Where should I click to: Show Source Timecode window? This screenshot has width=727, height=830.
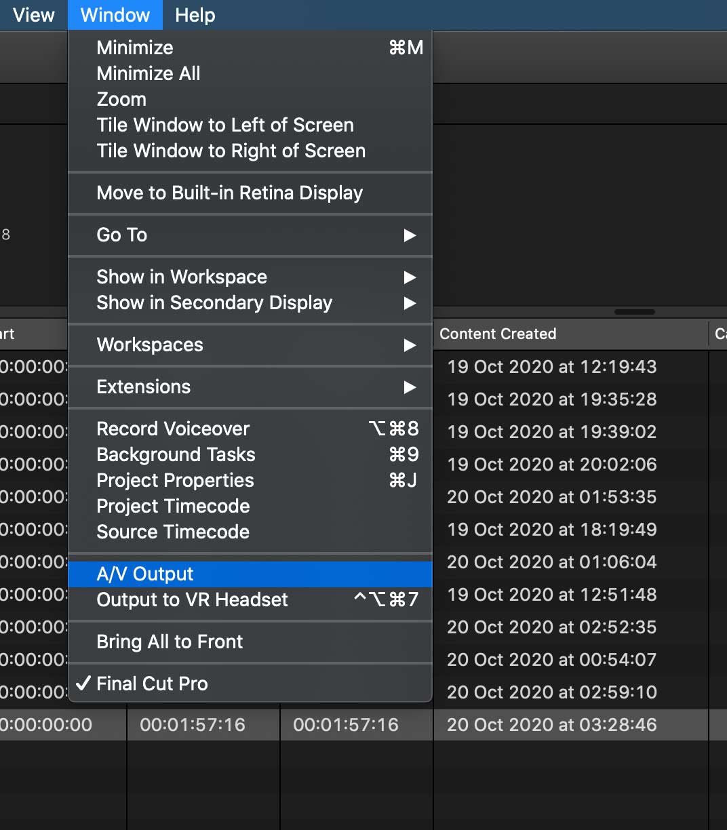250,532
